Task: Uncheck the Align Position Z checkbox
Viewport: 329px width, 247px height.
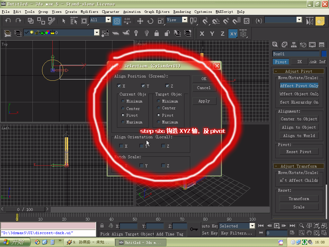Action: pyautogui.click(x=167, y=86)
